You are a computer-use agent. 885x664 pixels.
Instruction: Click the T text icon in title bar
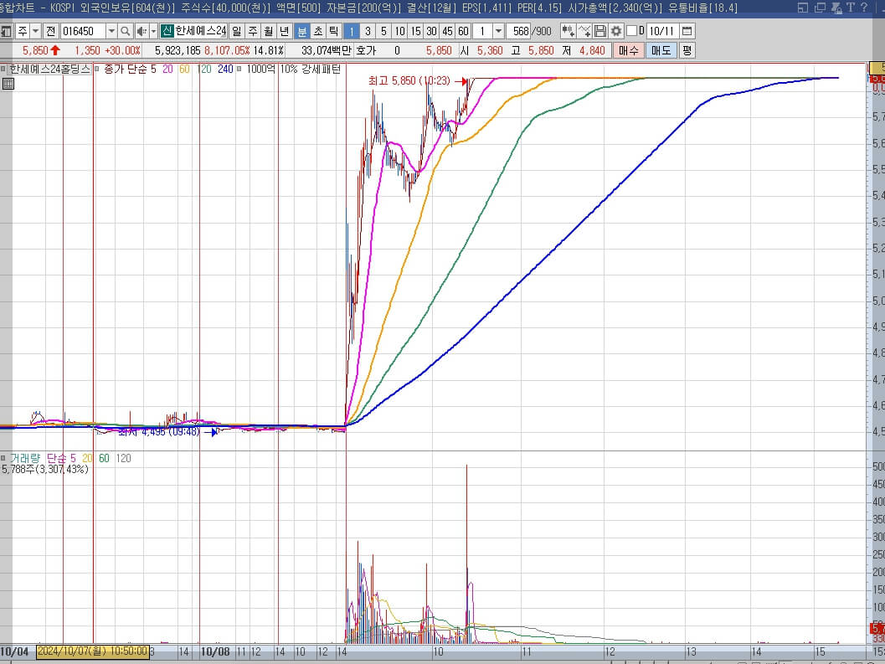(851, 8)
